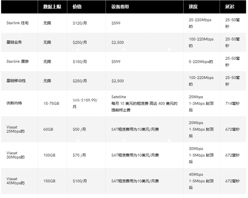Click "无限" in the Starlink 住宅 row

coord(47,23)
